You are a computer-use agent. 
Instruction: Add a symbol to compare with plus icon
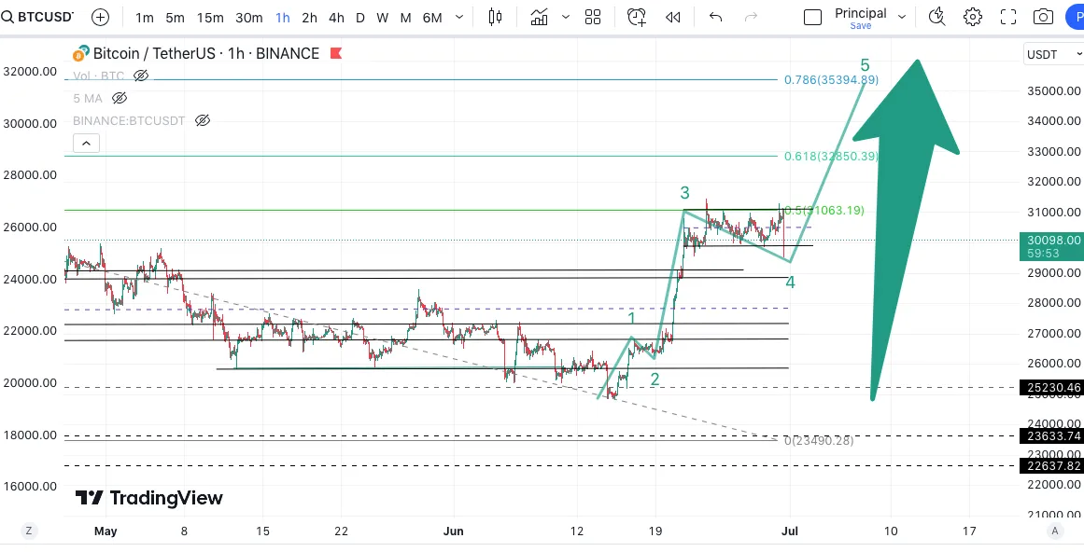[x=100, y=17]
